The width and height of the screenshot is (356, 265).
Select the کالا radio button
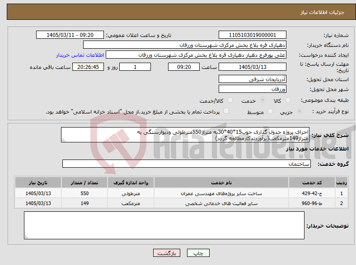(x=288, y=100)
